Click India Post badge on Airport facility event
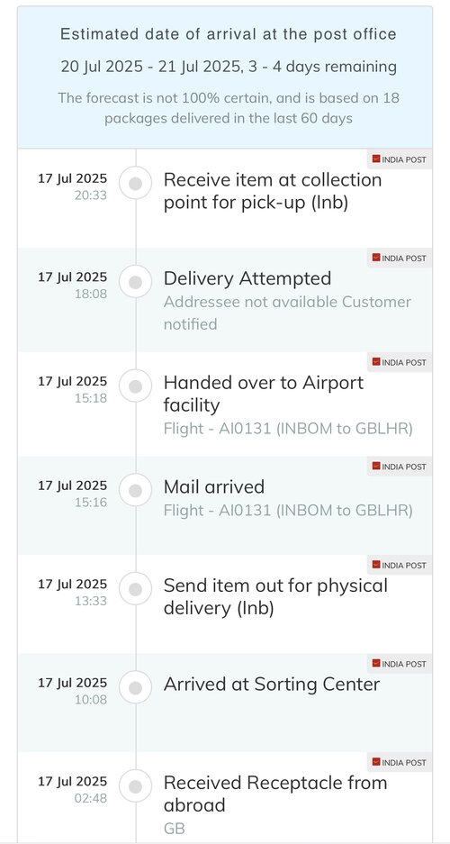Image resolution: width=450 pixels, height=844 pixels. pyautogui.click(x=400, y=362)
